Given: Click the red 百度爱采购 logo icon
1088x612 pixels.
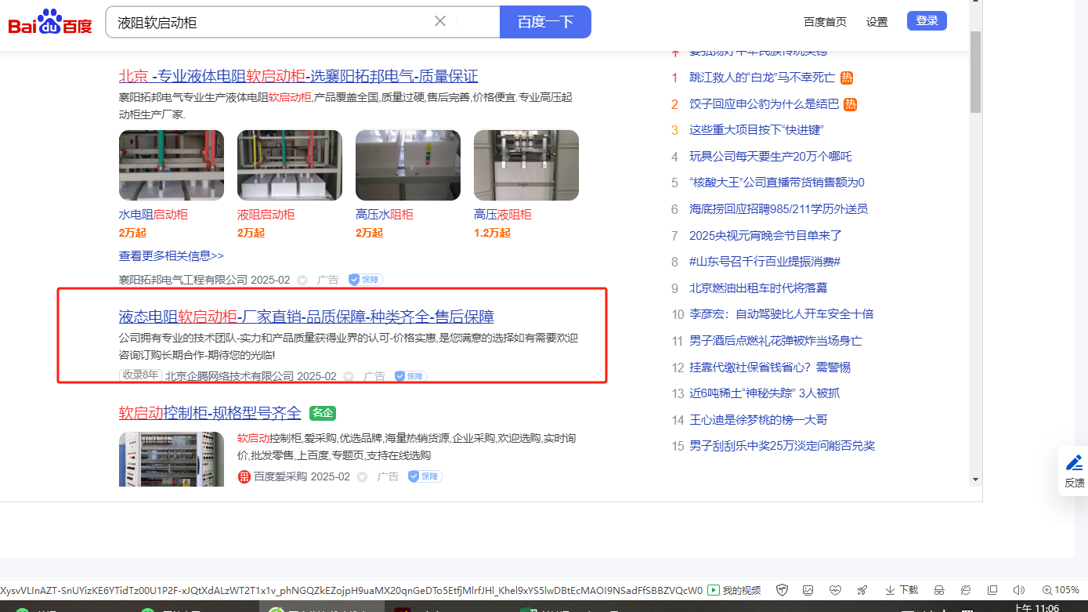Looking at the screenshot, I should pyautogui.click(x=244, y=476).
